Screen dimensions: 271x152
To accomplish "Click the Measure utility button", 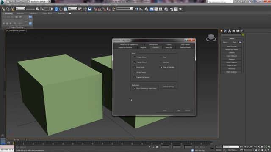I will coord(232,59).
